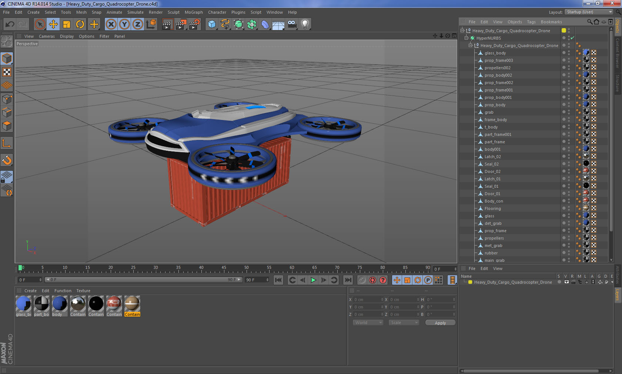Image resolution: width=622 pixels, height=374 pixels.
Task: Add a HyperNURBS generator icon
Action: click(238, 24)
